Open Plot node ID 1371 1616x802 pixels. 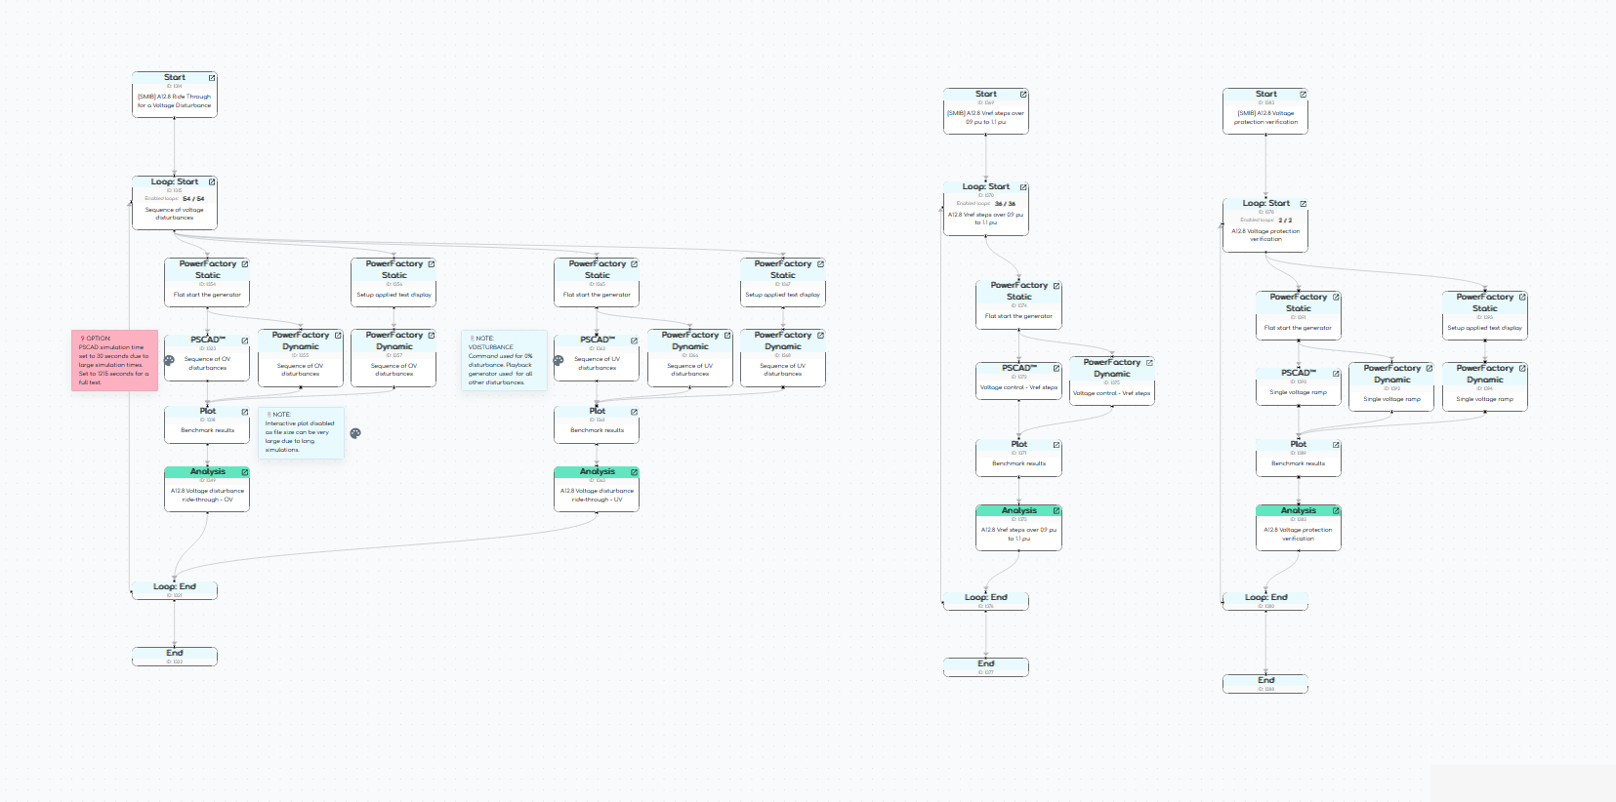point(1057,445)
